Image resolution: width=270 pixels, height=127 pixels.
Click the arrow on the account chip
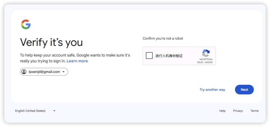64,72
